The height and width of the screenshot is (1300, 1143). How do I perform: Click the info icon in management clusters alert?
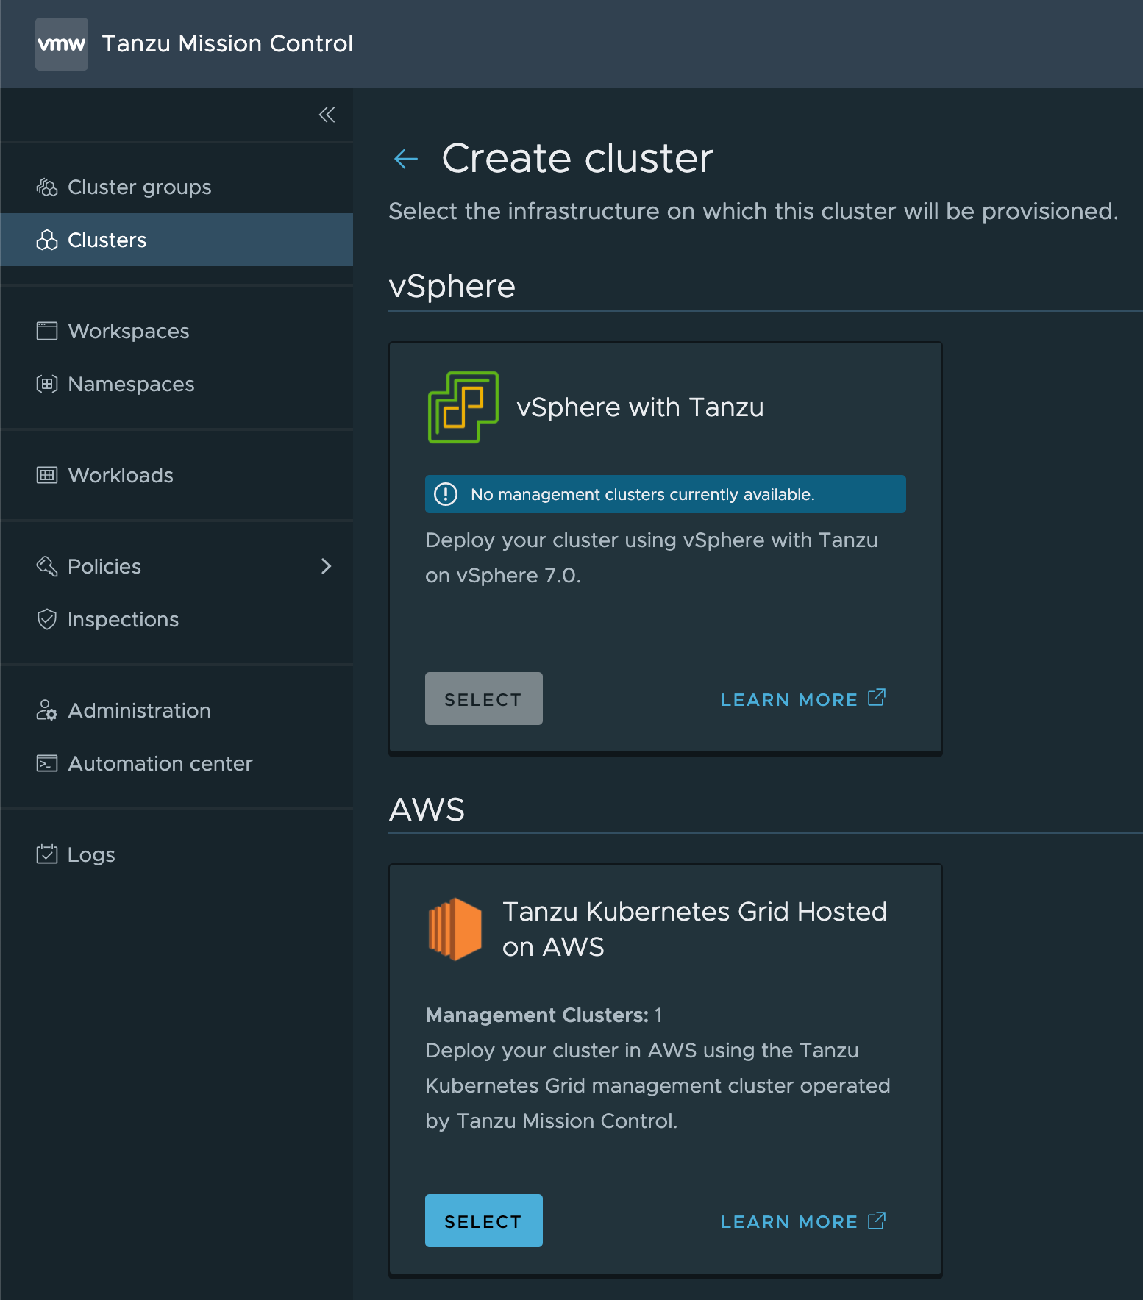[446, 494]
